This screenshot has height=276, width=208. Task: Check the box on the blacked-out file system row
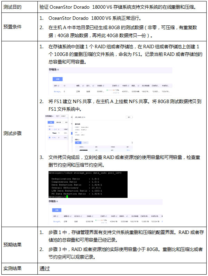(x=50, y=133)
